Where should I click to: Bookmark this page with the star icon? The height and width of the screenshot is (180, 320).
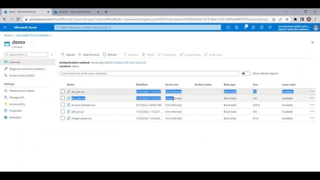click(287, 19)
